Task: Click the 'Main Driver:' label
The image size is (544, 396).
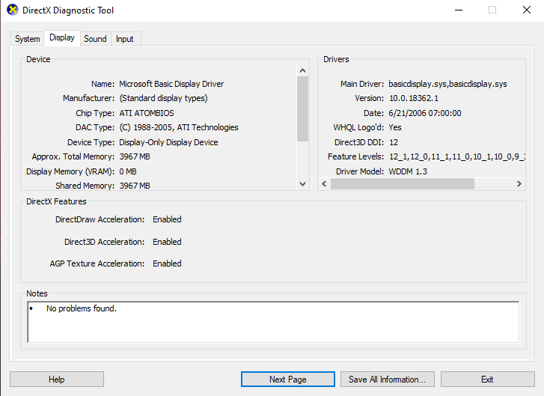Action: 362,84
